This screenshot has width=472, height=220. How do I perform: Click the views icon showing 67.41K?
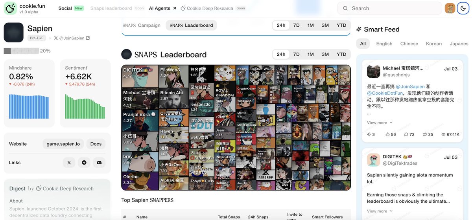443,134
